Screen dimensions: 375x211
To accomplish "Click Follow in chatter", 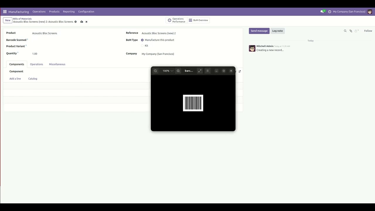I will 368,31.
